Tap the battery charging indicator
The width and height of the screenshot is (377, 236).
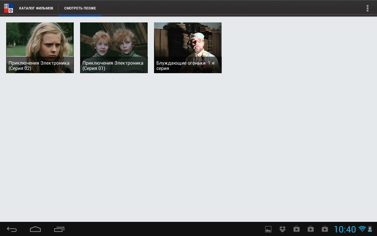370,229
